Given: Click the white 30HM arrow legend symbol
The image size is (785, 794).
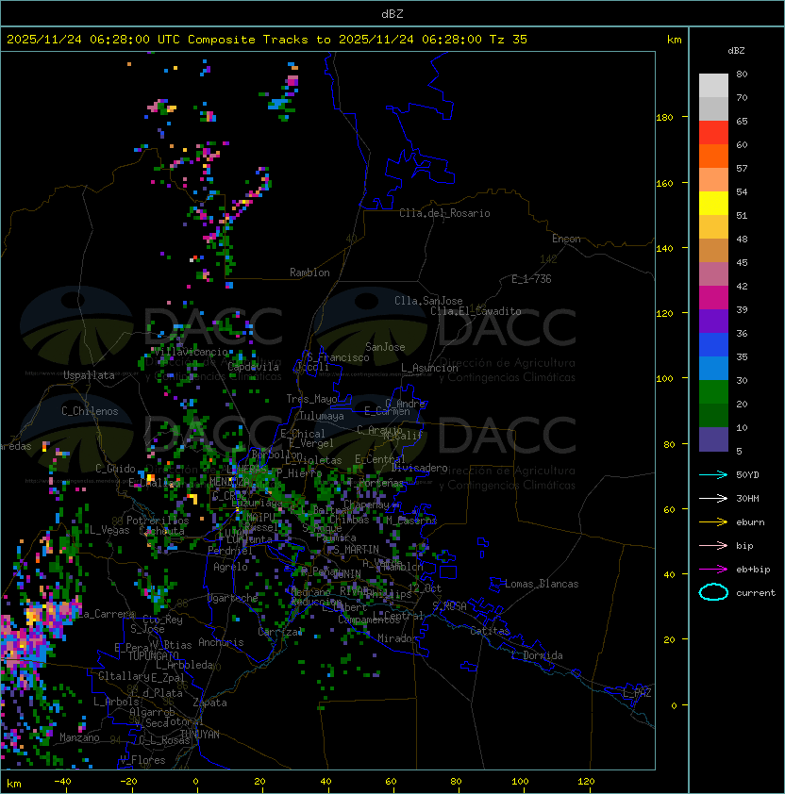Looking at the screenshot, I should tap(713, 498).
